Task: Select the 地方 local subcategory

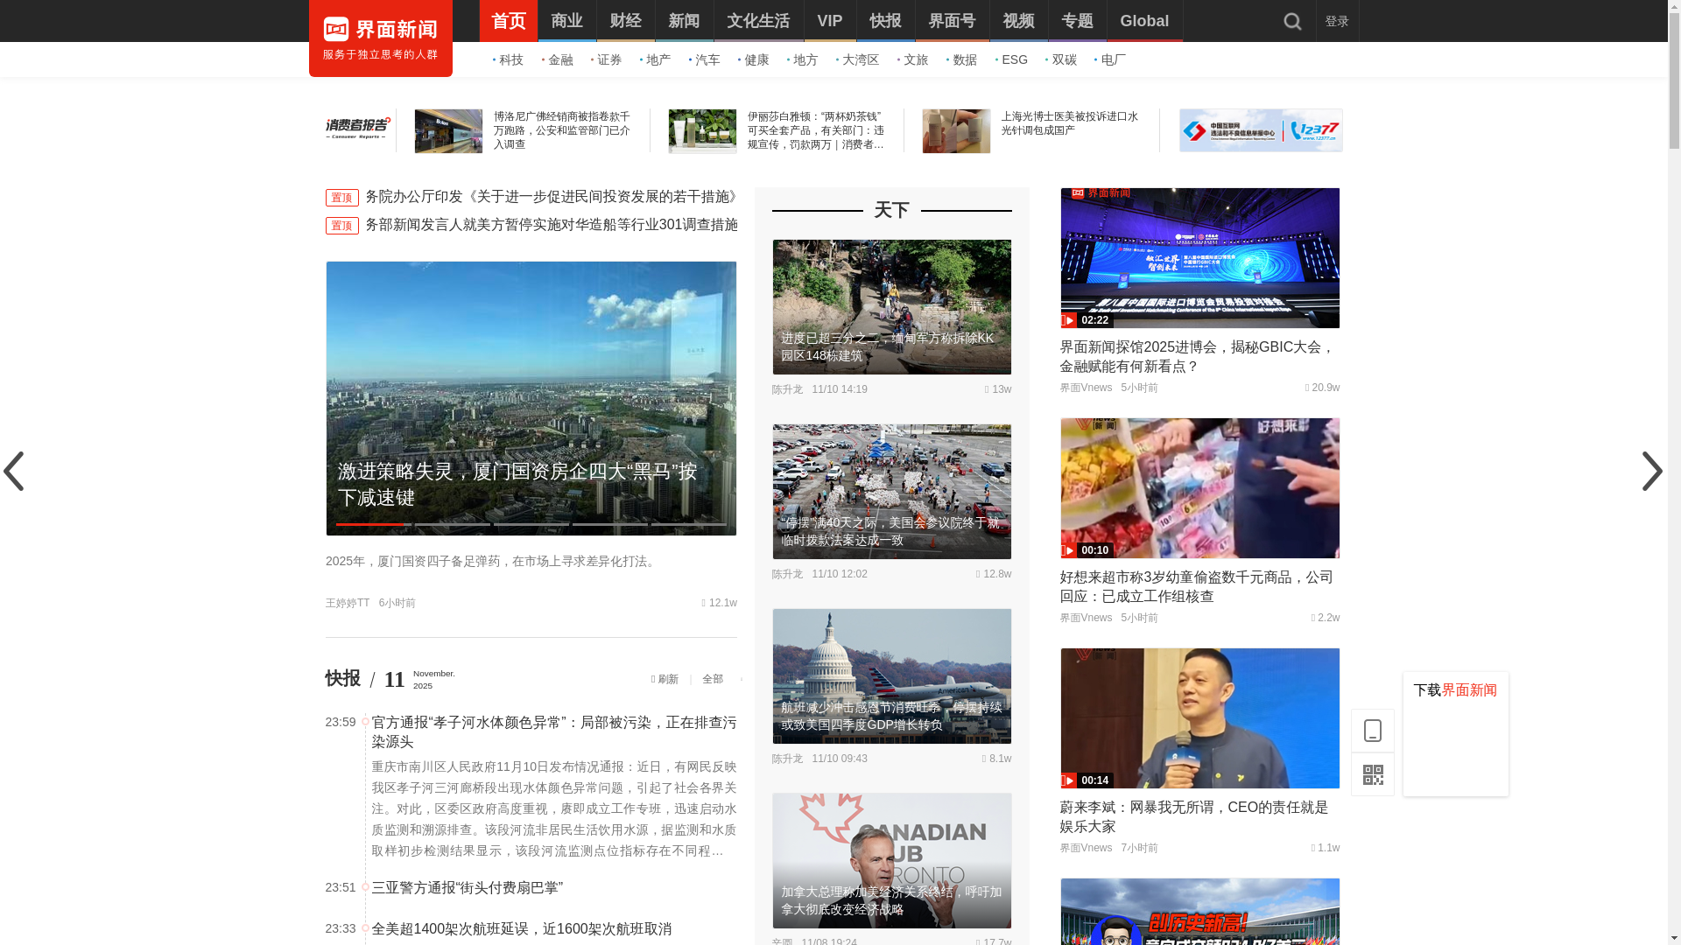Action: (x=805, y=59)
